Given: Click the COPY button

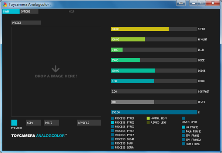Looking at the screenshot, I should tap(34, 123).
